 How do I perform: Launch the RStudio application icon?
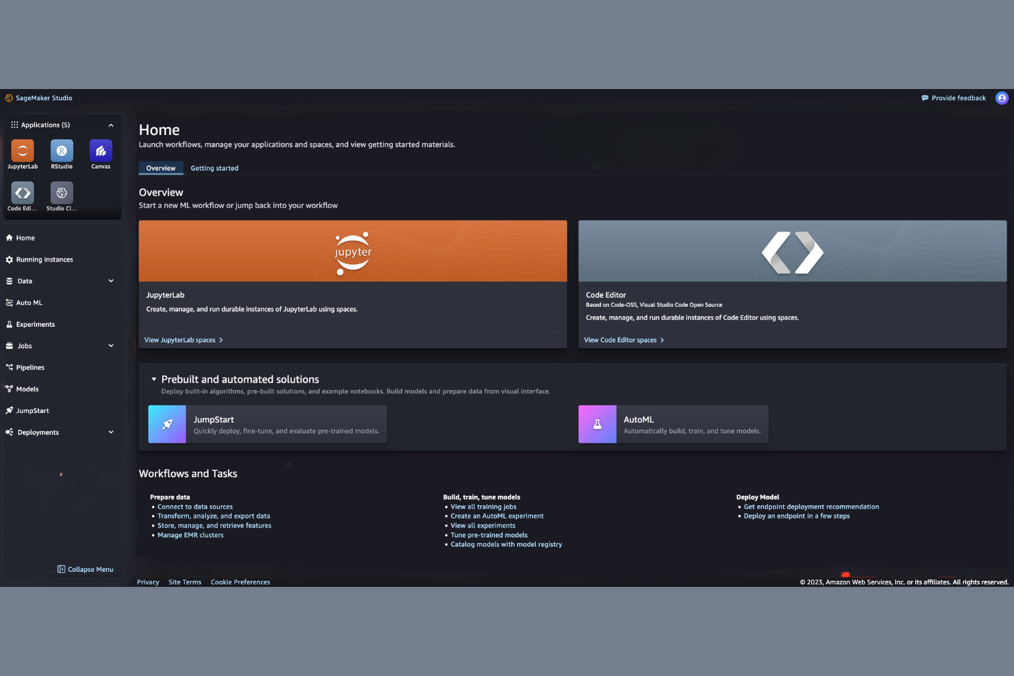coord(62,151)
